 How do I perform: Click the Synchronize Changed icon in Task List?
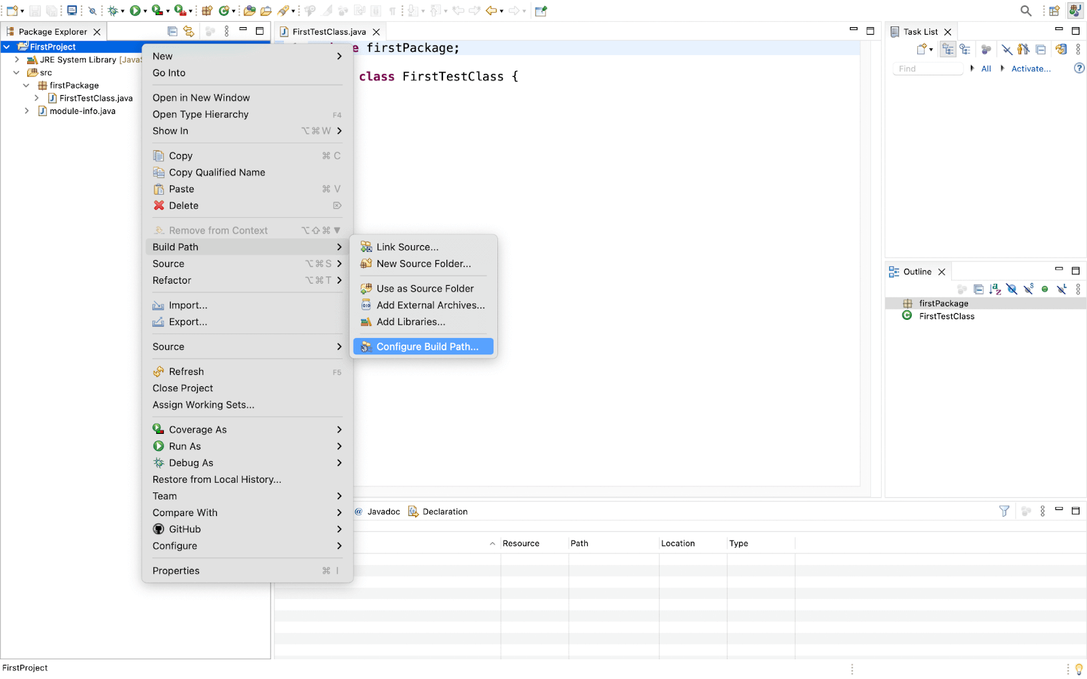coord(1061,50)
